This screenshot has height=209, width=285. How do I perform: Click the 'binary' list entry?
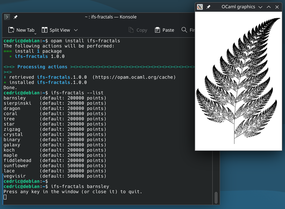coord(12,140)
